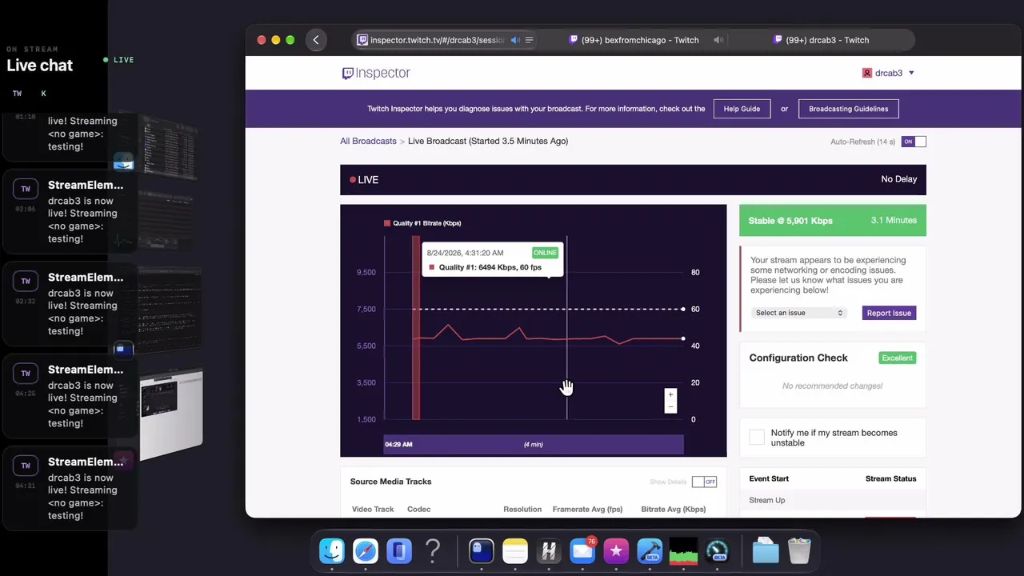Image resolution: width=1024 pixels, height=576 pixels.
Task: Click the Codec column header
Action: click(x=418, y=509)
